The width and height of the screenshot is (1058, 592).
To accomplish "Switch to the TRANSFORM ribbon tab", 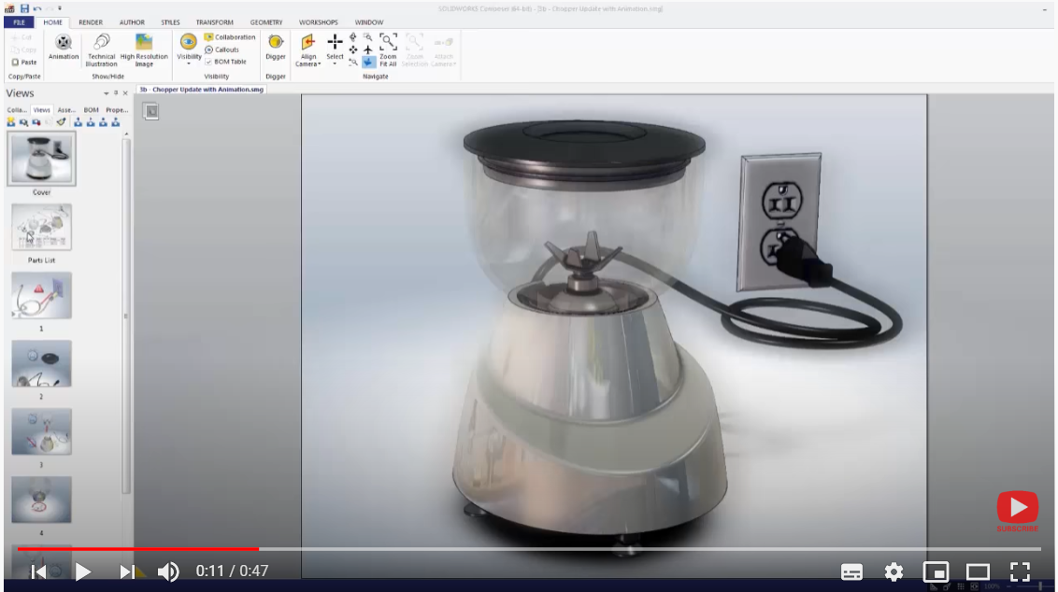I will [215, 22].
